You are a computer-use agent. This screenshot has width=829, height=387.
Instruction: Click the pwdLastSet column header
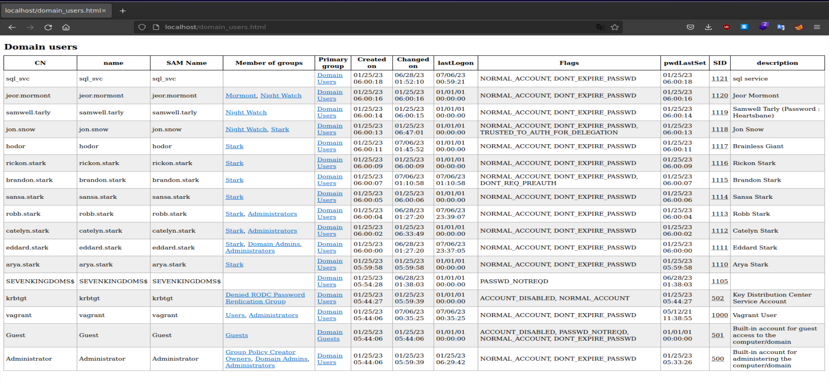point(685,63)
